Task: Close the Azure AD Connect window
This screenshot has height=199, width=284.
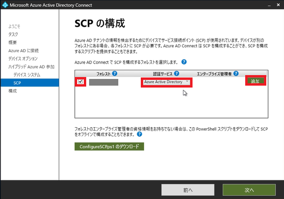Action: point(278,5)
